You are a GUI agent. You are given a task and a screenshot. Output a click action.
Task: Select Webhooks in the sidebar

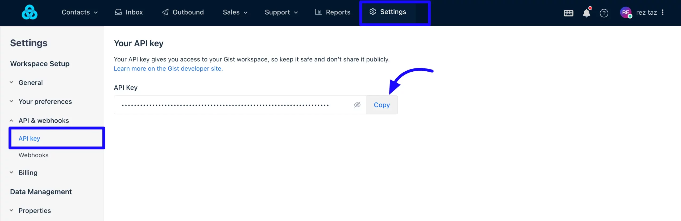coord(34,155)
